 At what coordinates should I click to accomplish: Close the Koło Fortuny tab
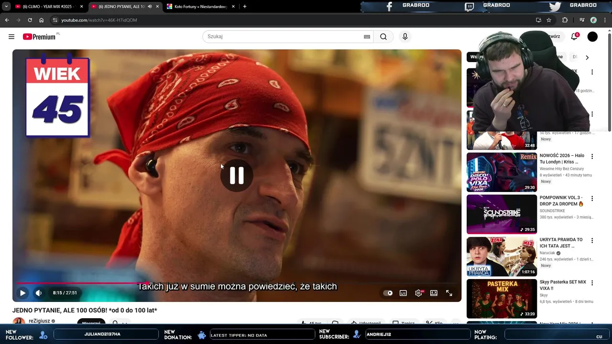coord(233,7)
